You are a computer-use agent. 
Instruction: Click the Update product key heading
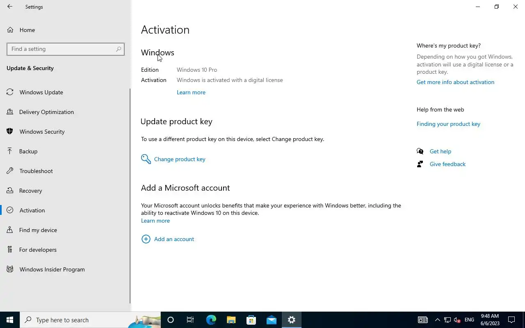tap(176, 121)
